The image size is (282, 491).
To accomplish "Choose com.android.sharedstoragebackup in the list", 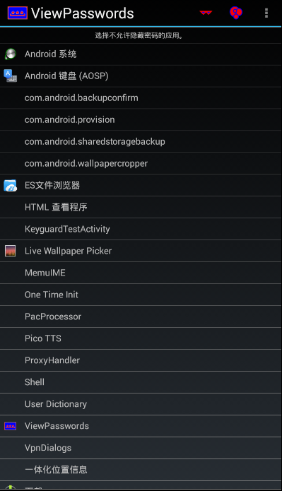I will click(x=141, y=141).
